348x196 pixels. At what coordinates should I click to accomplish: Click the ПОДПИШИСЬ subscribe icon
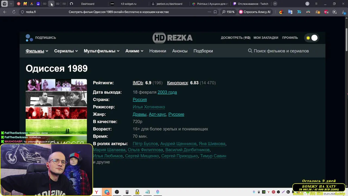point(29,38)
